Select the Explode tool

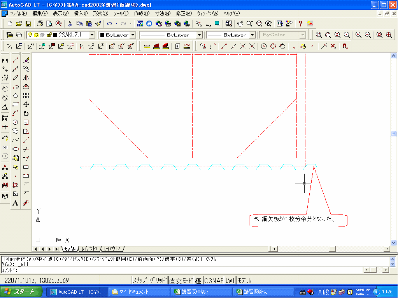26,203
